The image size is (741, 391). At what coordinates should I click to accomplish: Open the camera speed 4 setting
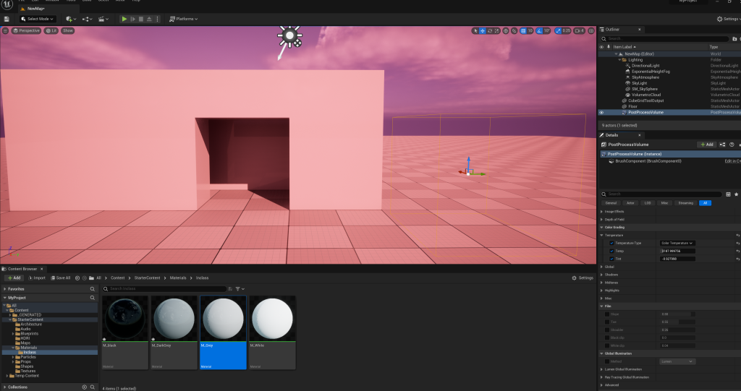pyautogui.click(x=580, y=30)
